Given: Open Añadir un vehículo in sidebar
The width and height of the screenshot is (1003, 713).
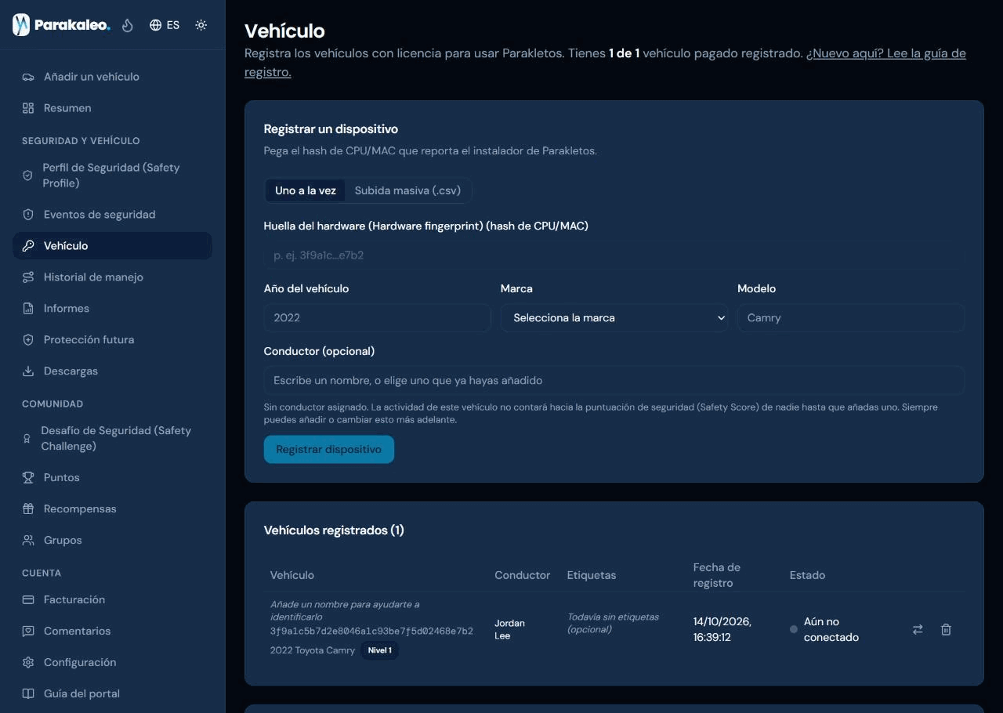Looking at the screenshot, I should 112,77.
